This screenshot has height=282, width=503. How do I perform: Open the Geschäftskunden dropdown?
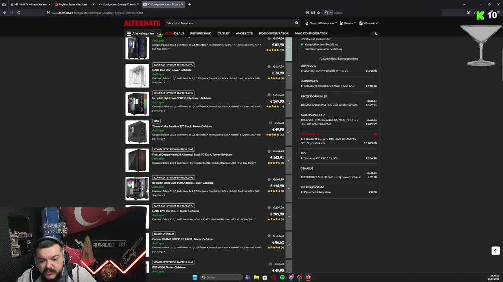coord(321,23)
